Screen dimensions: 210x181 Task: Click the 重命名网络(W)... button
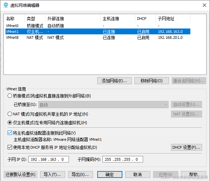[189, 81]
